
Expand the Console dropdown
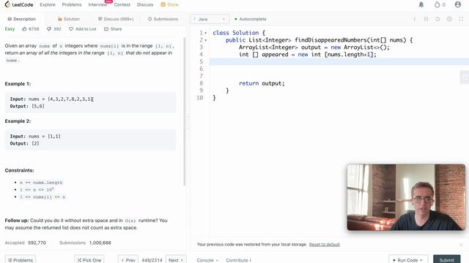pos(207,260)
